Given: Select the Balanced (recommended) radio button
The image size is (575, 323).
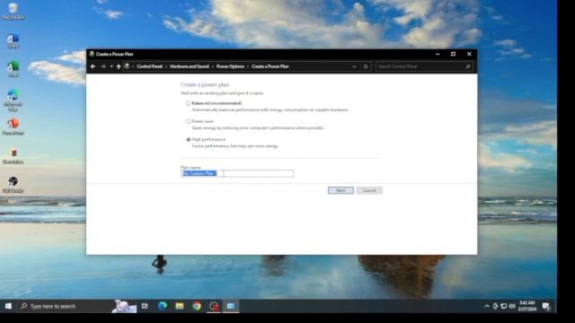Looking at the screenshot, I should click(x=189, y=104).
